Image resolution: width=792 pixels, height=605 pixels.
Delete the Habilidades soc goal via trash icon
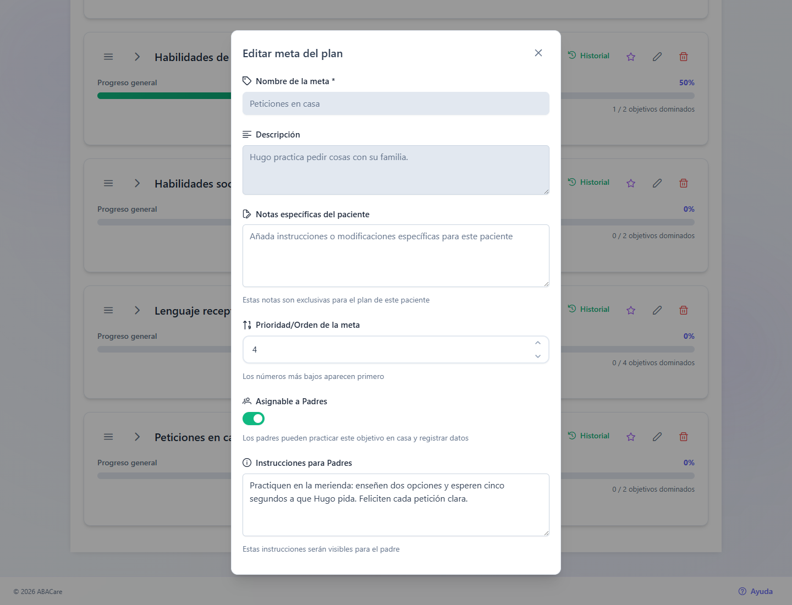click(x=684, y=183)
